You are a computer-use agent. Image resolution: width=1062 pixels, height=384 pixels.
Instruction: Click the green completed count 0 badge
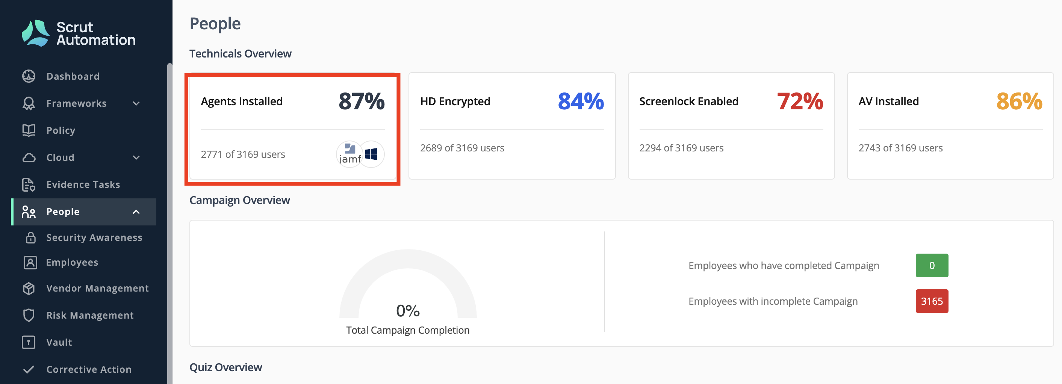tap(932, 265)
